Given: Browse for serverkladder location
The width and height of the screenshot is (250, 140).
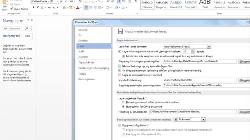Looking at the screenshot, I should tap(244, 112).
